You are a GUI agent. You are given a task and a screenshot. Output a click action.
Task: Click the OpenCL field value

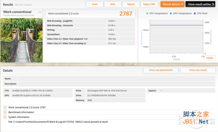coord(187,91)
